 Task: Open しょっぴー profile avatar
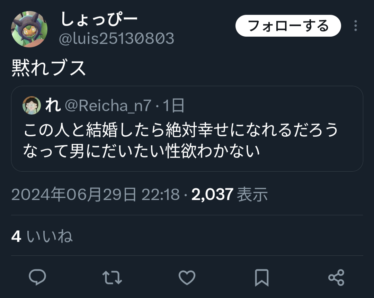point(29,29)
